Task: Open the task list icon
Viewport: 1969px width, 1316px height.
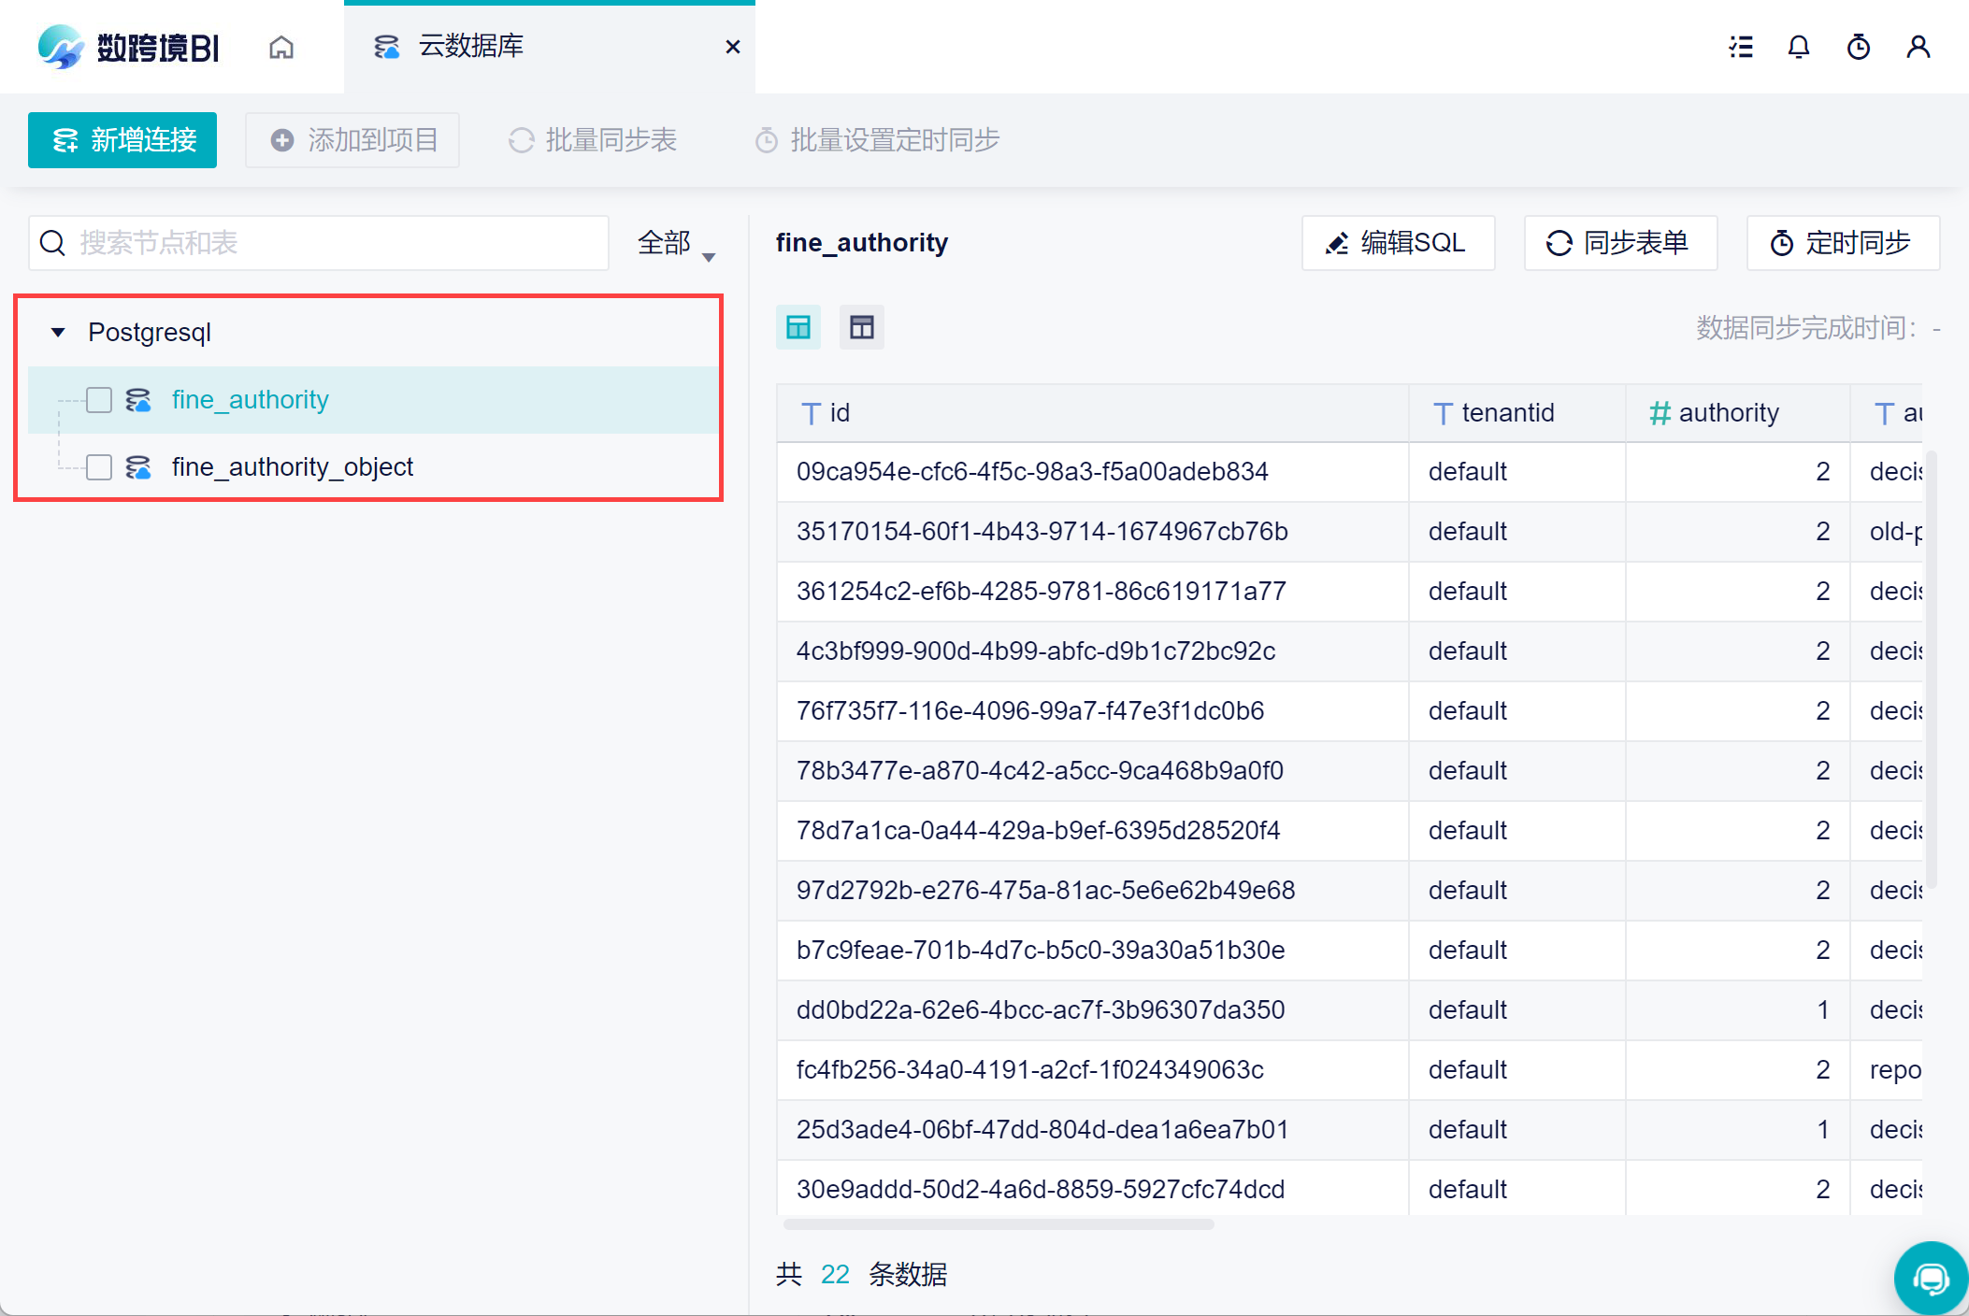Action: (x=1741, y=47)
